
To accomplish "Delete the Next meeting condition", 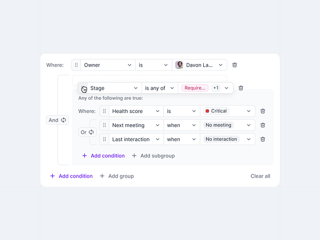I will [x=262, y=125].
